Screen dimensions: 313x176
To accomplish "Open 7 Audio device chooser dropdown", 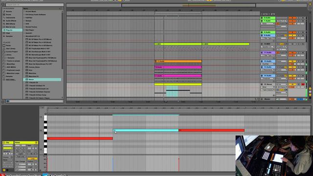I will click(268, 24).
